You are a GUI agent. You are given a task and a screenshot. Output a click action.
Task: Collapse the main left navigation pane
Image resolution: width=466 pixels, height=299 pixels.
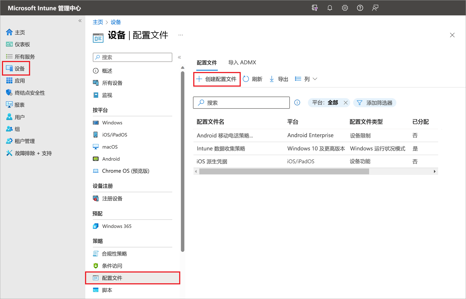click(80, 21)
